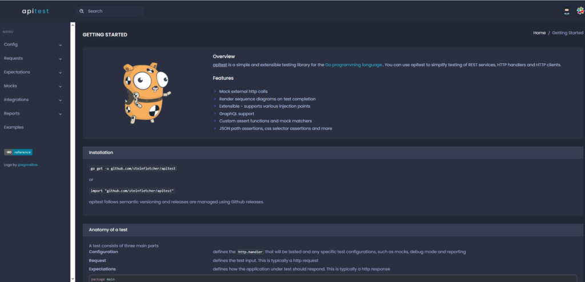Expand the Integrations chevron
This screenshot has height=282, width=585.
pos(61,100)
